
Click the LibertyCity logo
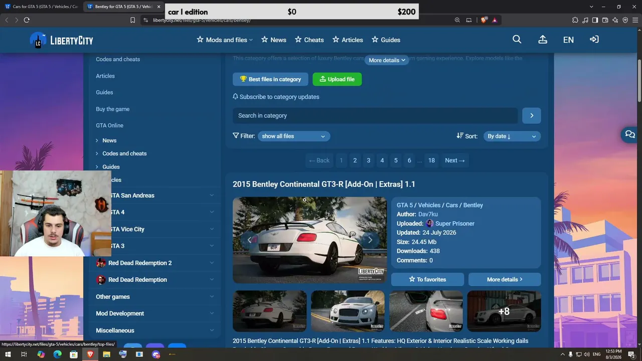coord(61,41)
